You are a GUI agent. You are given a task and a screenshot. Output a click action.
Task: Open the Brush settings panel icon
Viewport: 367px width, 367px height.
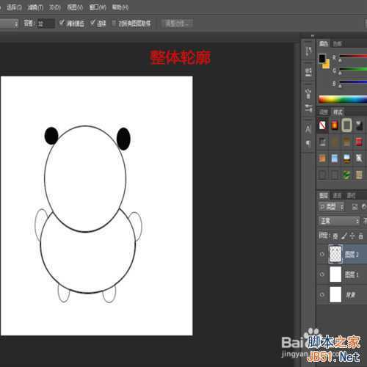[308, 108]
